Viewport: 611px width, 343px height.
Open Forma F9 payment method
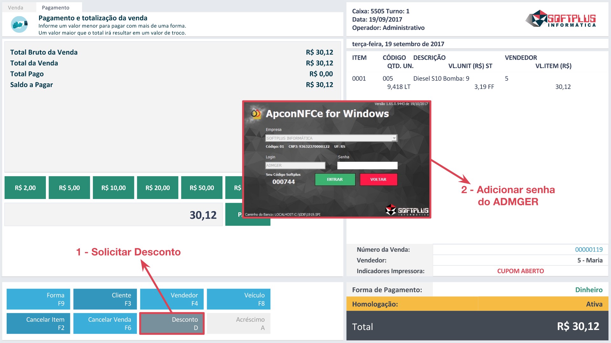pyautogui.click(x=38, y=299)
